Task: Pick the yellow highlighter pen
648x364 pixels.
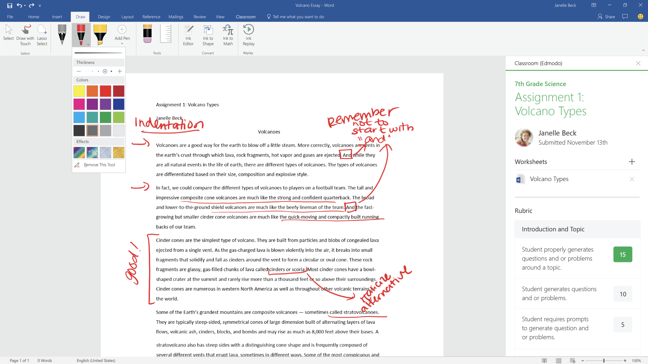Action: tap(100, 34)
